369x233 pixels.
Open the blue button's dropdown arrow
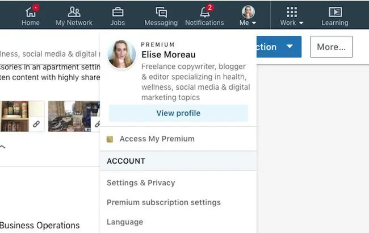click(x=290, y=47)
